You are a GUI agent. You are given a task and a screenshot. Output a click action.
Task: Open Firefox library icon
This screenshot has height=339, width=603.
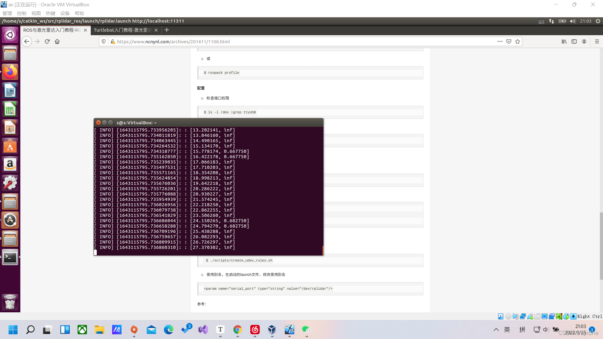pyautogui.click(x=564, y=41)
